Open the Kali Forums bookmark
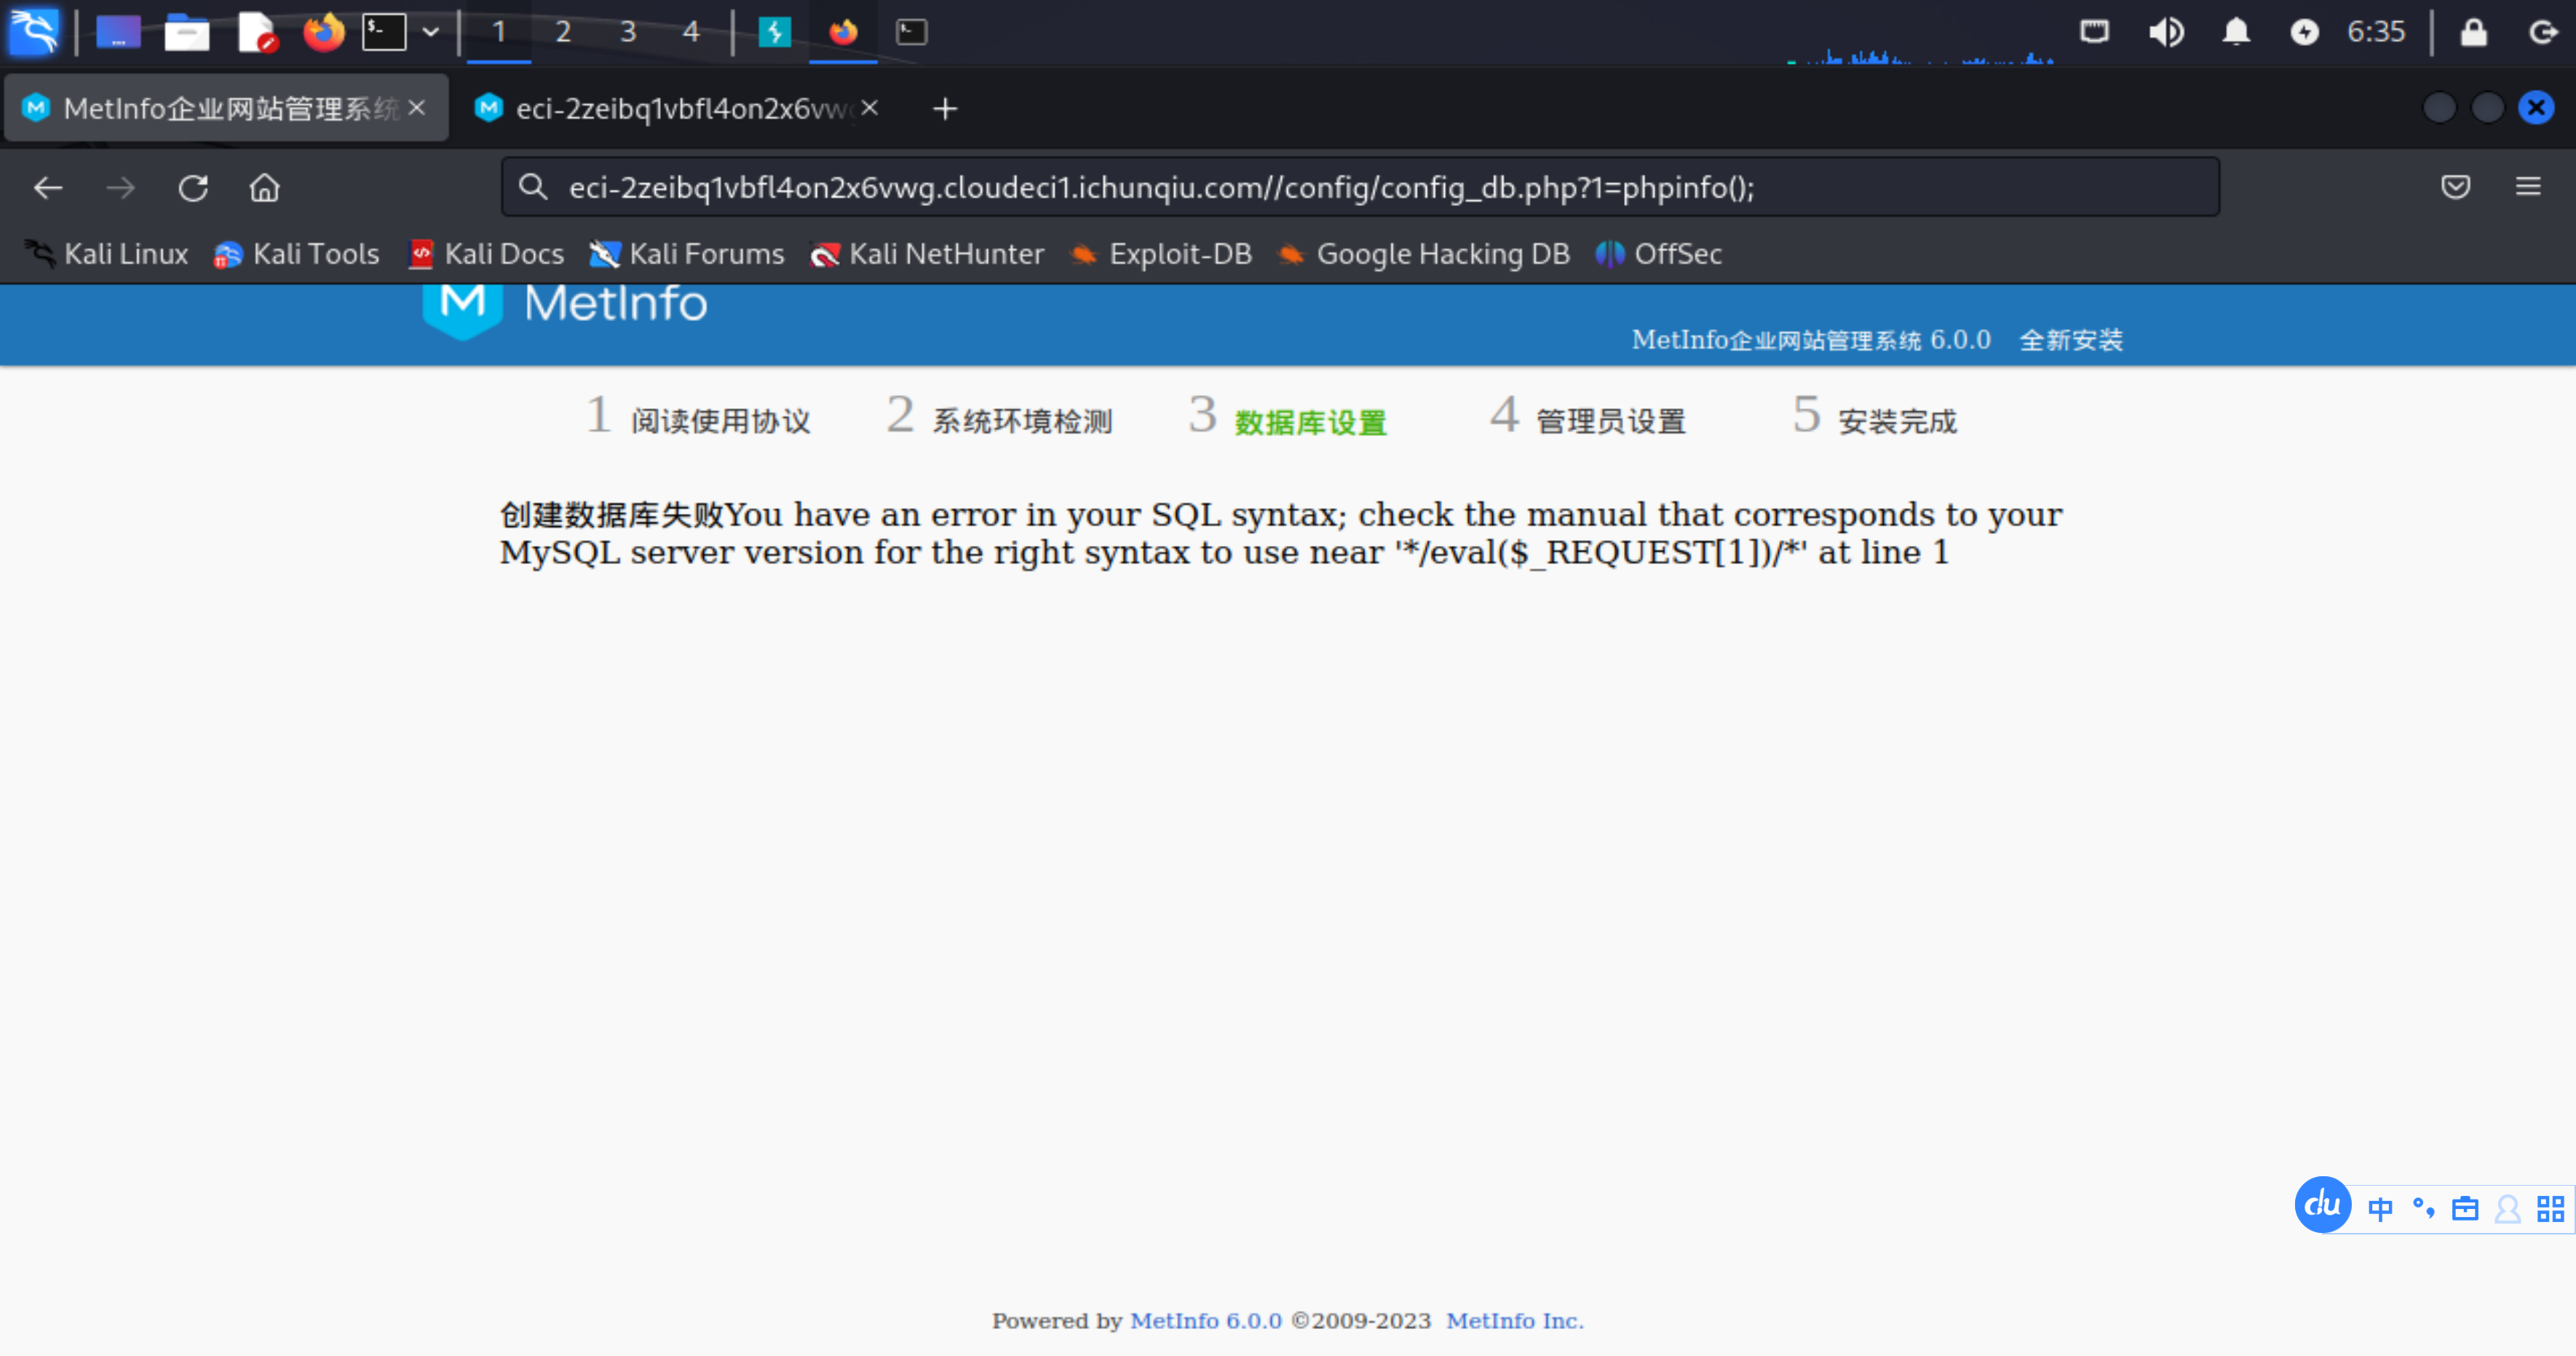The height and width of the screenshot is (1356, 2576). tap(686, 254)
